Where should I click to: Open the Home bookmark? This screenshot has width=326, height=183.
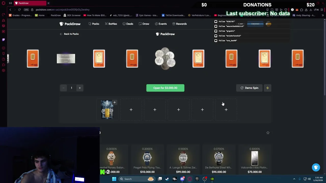point(40,15)
